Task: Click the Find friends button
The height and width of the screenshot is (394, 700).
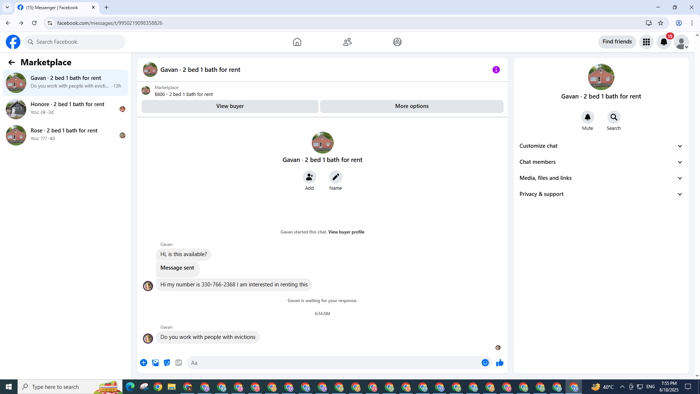Action: [617, 42]
